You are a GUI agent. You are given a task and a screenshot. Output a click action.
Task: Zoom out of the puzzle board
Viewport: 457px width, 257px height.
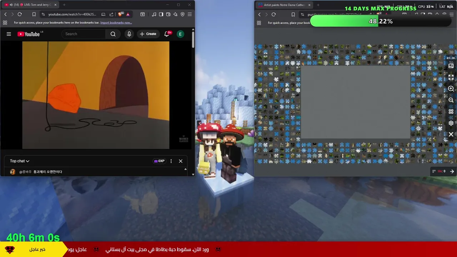pos(451,100)
